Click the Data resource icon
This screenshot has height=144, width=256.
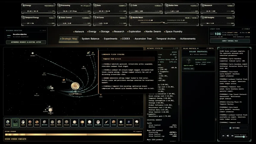pyautogui.click(x=95, y=5)
